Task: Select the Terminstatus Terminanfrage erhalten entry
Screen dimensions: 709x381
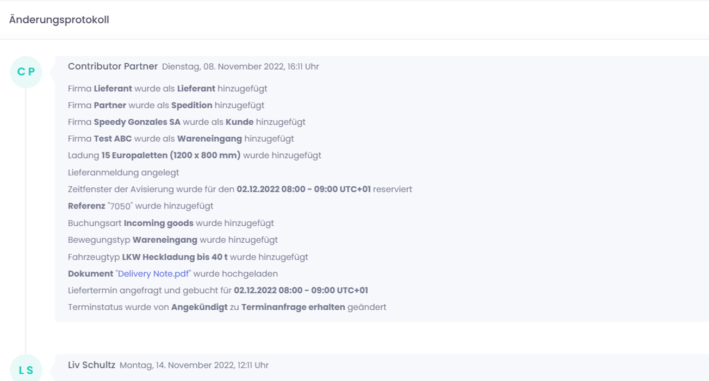Action: (227, 307)
